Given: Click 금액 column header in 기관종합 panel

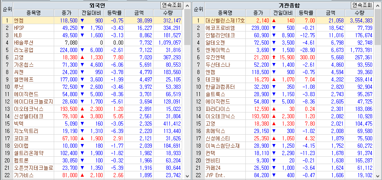Looking at the screenshot, I should (x=331, y=13).
